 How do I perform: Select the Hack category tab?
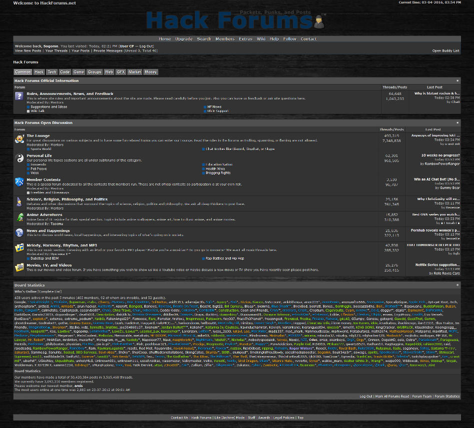tap(38, 72)
